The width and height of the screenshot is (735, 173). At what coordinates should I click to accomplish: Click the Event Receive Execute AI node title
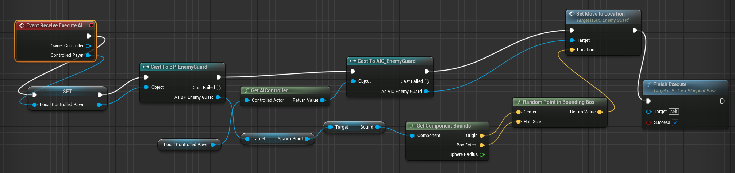54,25
